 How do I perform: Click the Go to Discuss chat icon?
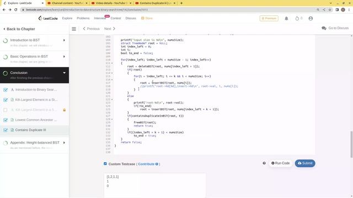point(324,28)
